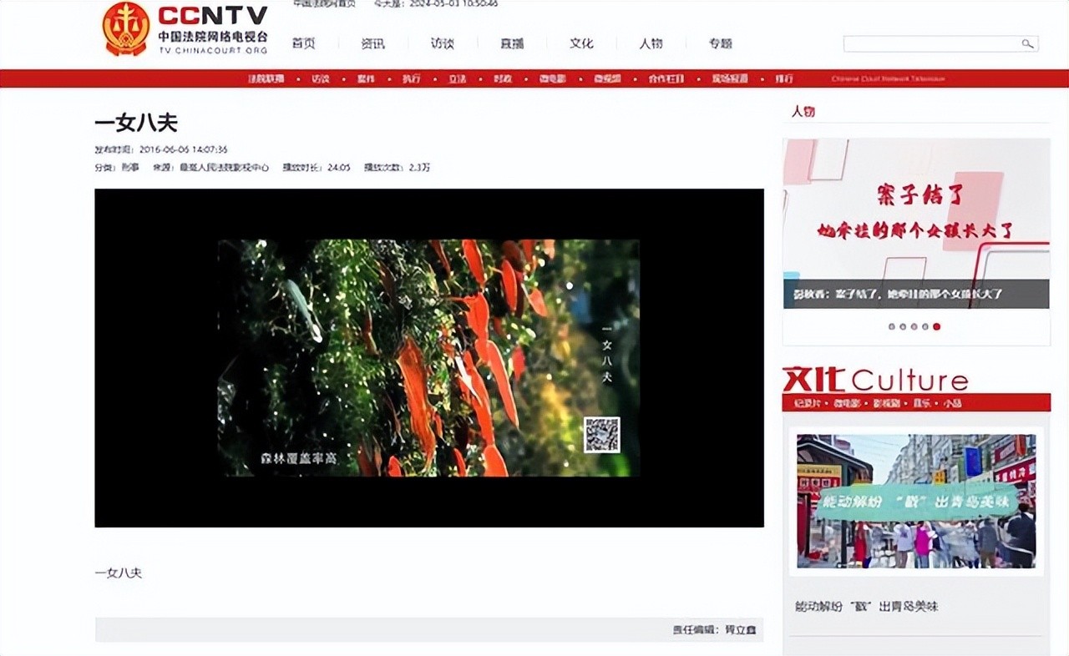Click the QR code in the video
Image resolution: width=1069 pixels, height=656 pixels.
click(x=601, y=434)
